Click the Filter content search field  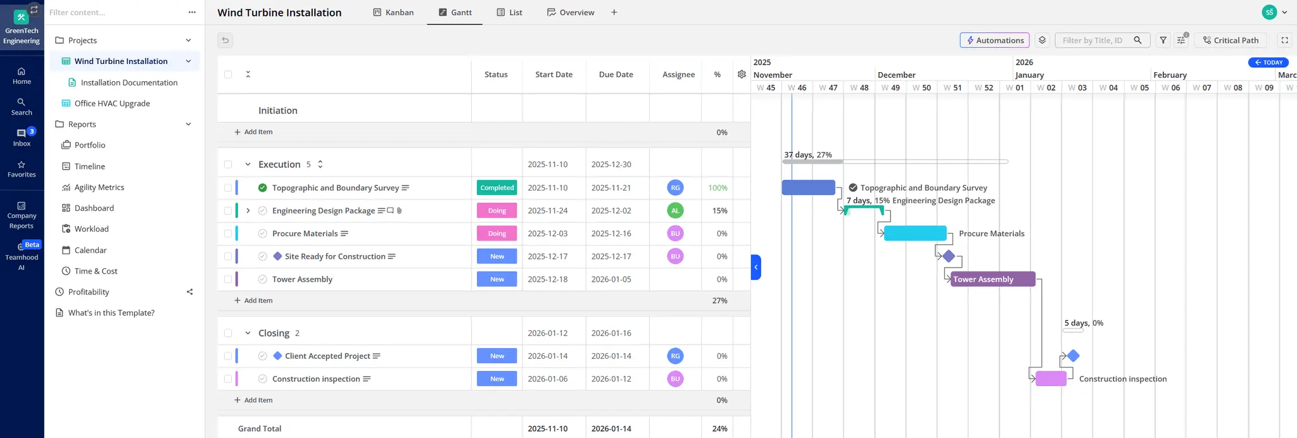click(x=114, y=12)
